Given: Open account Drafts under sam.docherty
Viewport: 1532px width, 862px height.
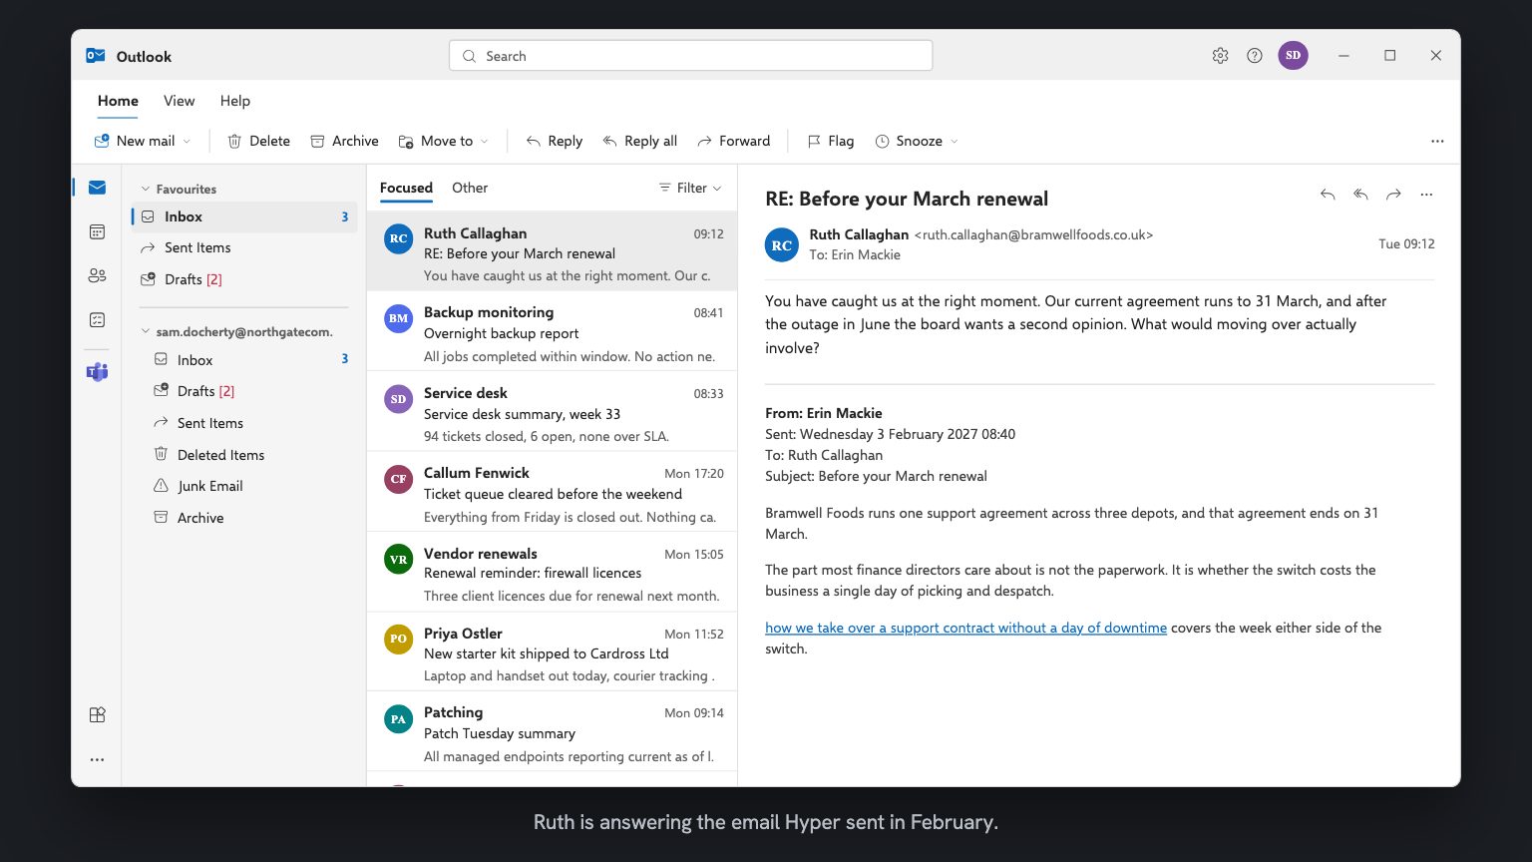Looking at the screenshot, I should point(244,391).
